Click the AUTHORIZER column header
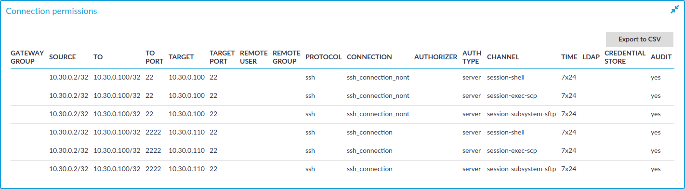 click(x=435, y=57)
